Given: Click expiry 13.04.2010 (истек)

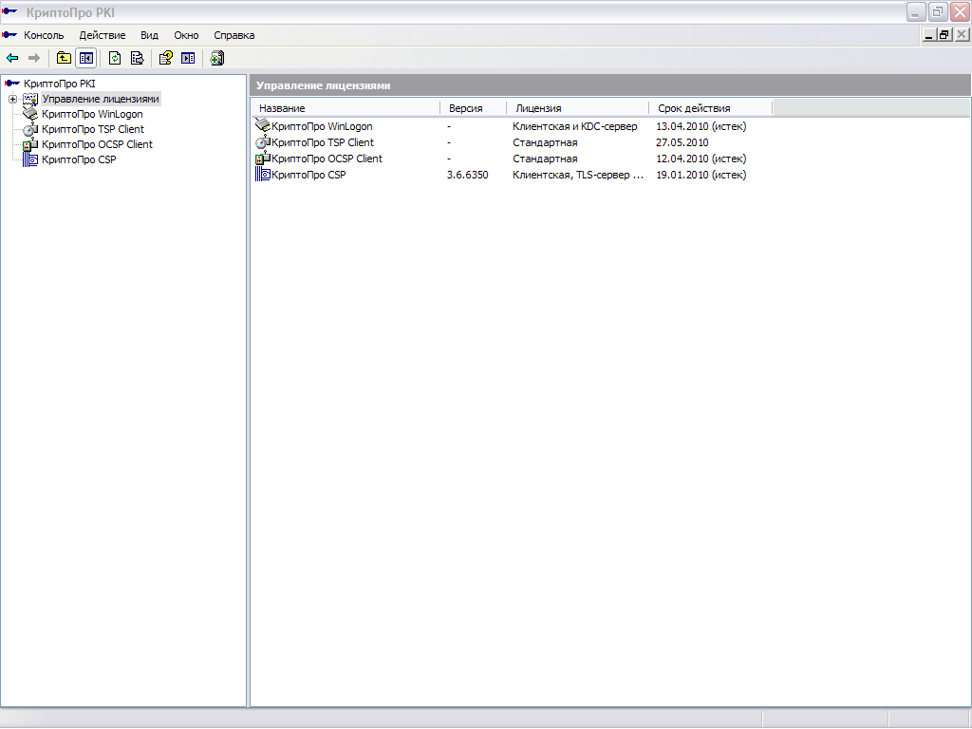Looking at the screenshot, I should [701, 126].
